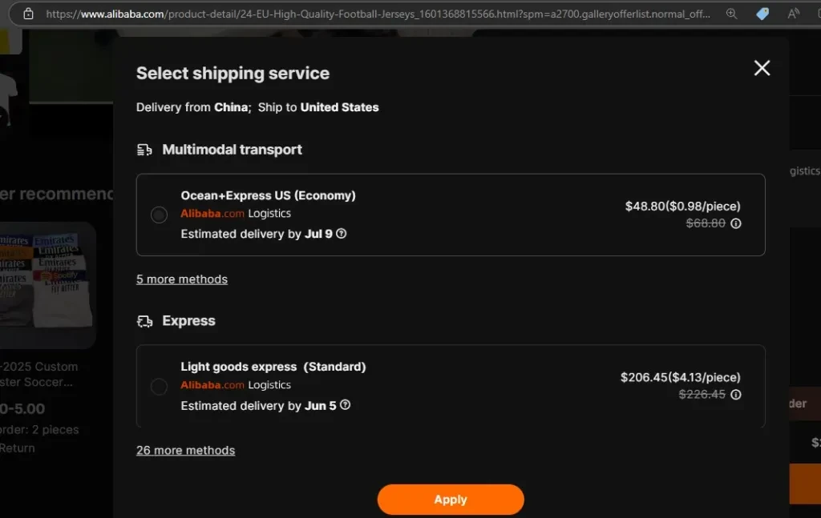This screenshot has width=821, height=518.
Task: Click help icon beside Jul 9 delivery
Action: tap(342, 234)
